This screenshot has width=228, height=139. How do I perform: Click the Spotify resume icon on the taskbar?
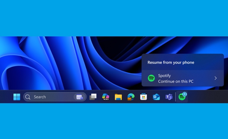[x=182, y=97]
